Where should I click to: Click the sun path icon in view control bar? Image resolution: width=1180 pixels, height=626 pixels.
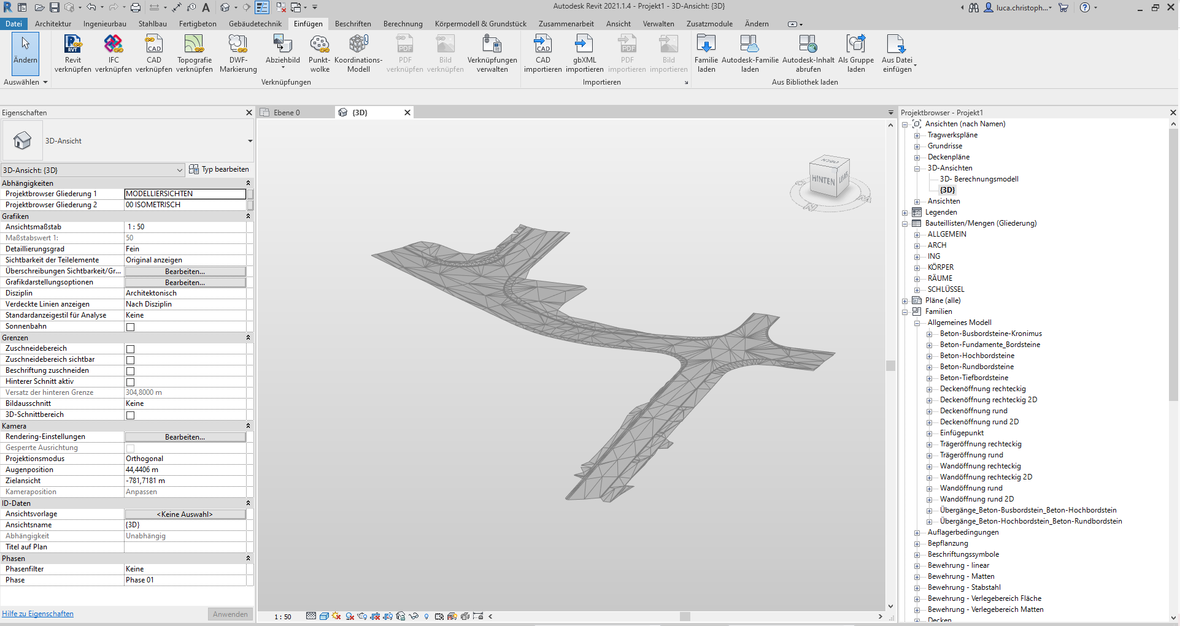coord(336,616)
